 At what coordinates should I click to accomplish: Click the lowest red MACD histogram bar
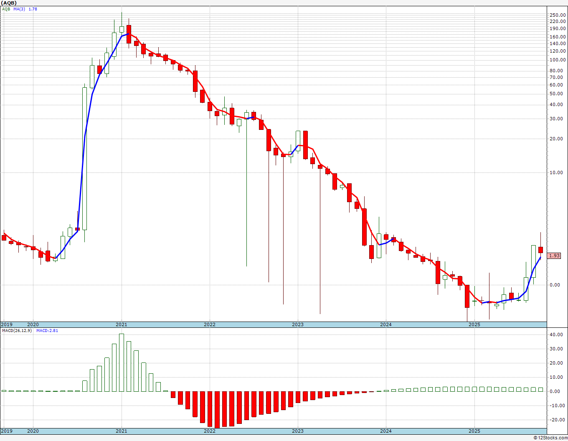(217, 409)
